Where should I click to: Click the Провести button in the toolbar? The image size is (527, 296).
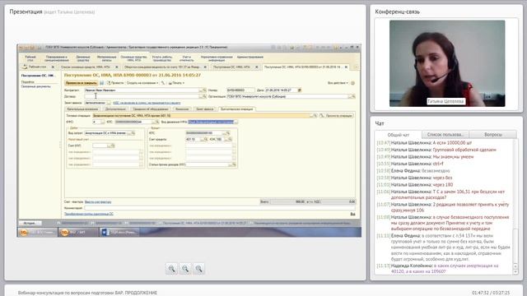pos(115,83)
